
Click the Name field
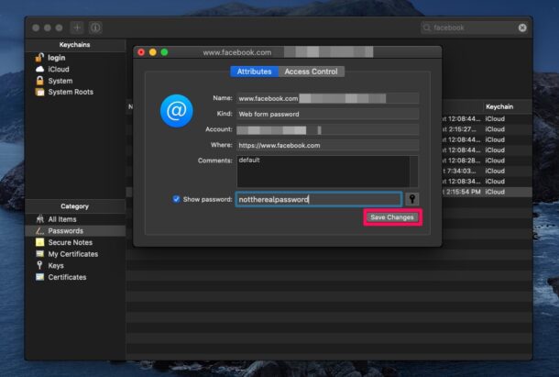click(x=328, y=98)
